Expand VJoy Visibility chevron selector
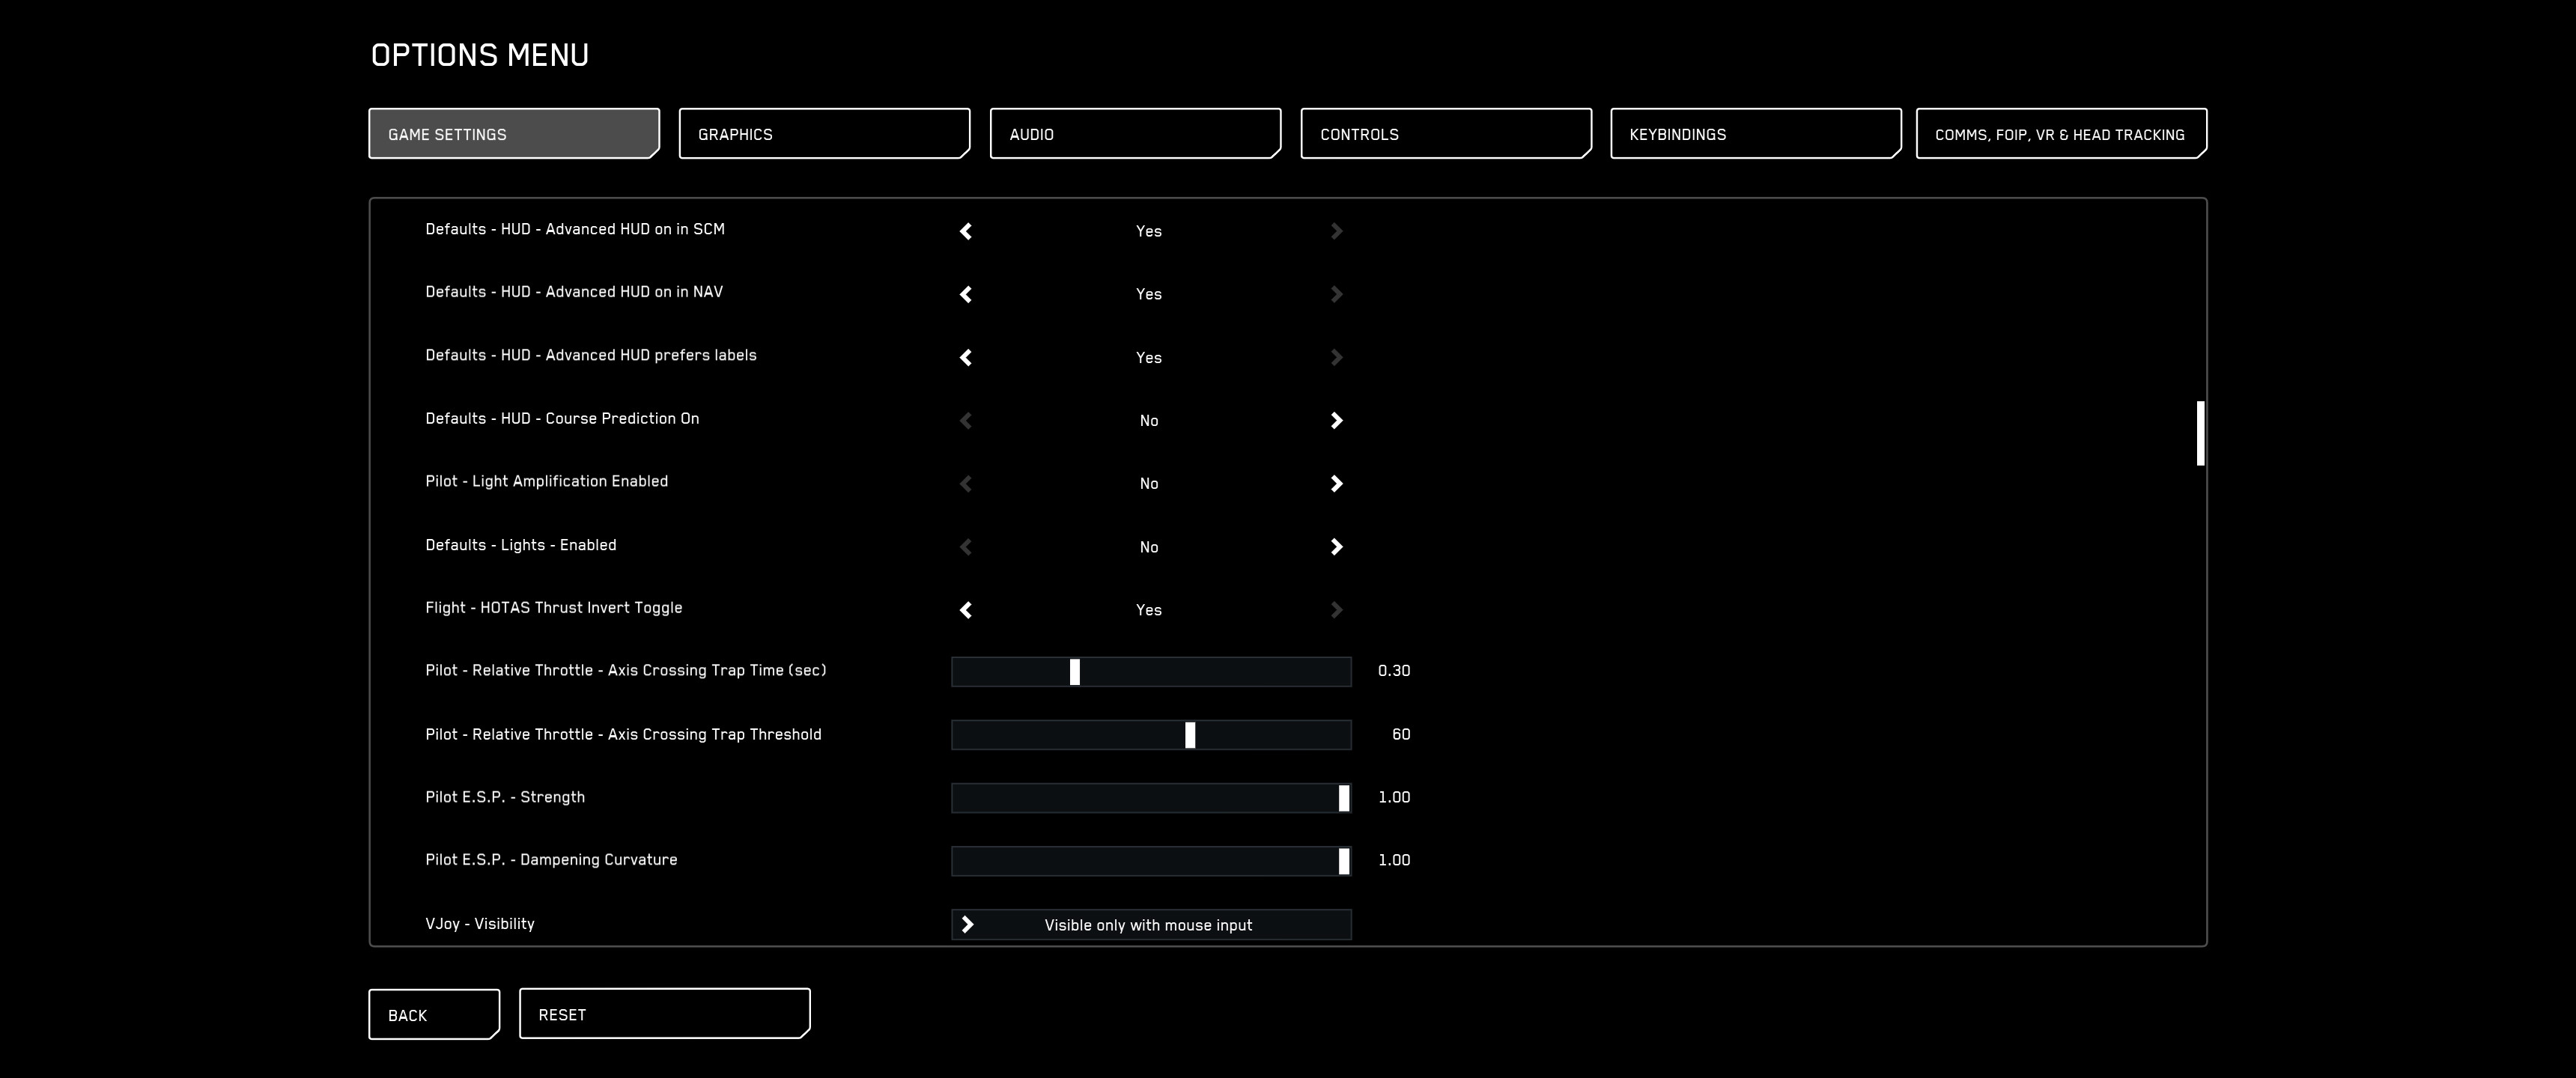This screenshot has width=2576, height=1078. point(967,924)
